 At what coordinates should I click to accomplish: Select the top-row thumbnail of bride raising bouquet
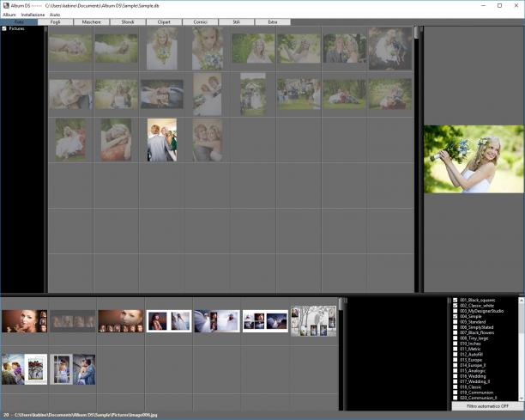pyautogui.click(x=299, y=48)
